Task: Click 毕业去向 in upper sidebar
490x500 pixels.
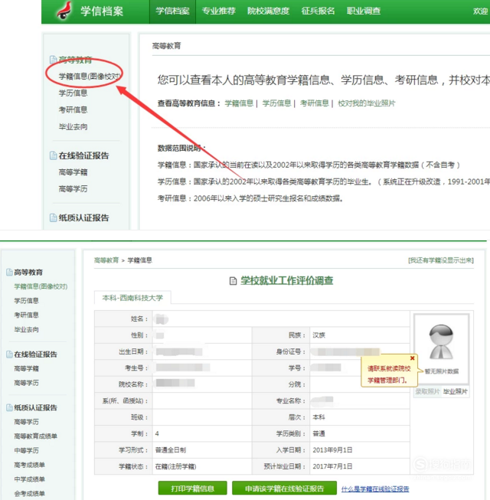Action: coord(73,127)
